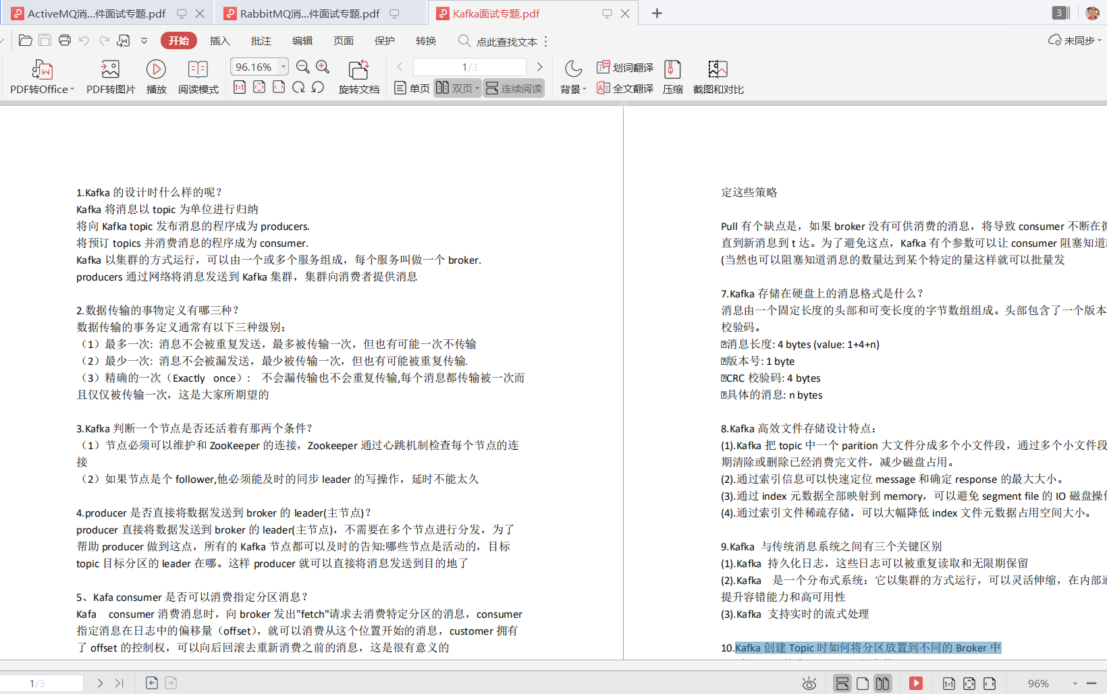Open the 保护 ribbon tab
The height and width of the screenshot is (694, 1107).
click(385, 40)
